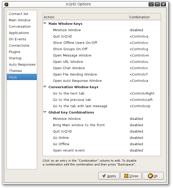Select the Open recent event row
The image size is (173, 188).
[68, 151]
